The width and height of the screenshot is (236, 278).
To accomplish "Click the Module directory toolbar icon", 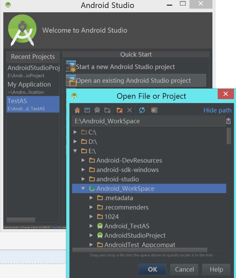I will tap(107, 110).
